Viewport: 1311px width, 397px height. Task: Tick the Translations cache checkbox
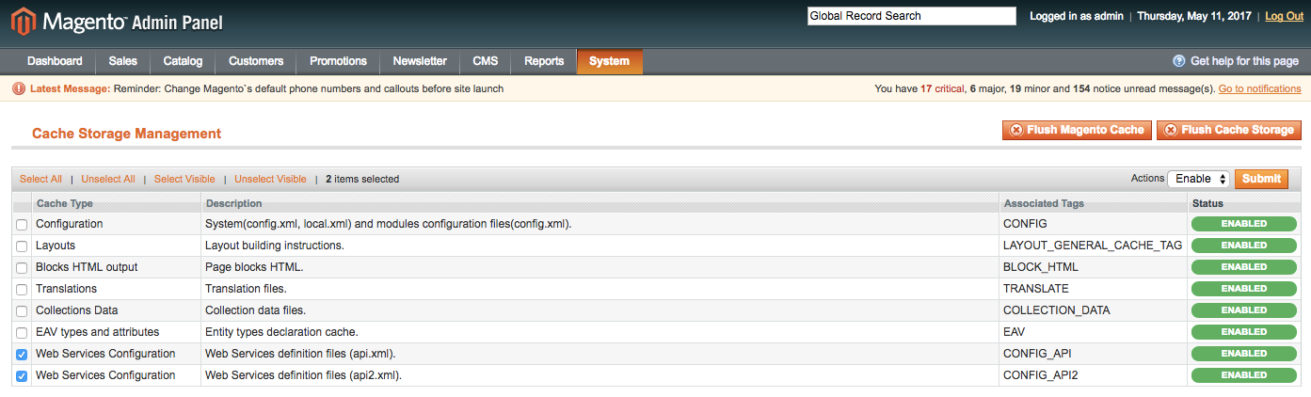22,290
